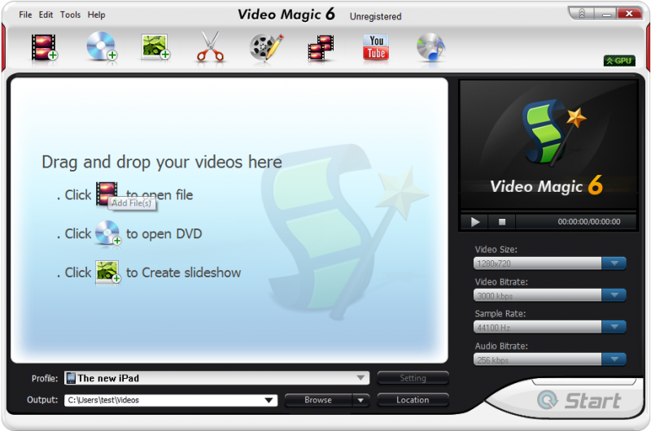Click the audio disc music-note icon
This screenshot has height=431, width=651.
click(431, 47)
